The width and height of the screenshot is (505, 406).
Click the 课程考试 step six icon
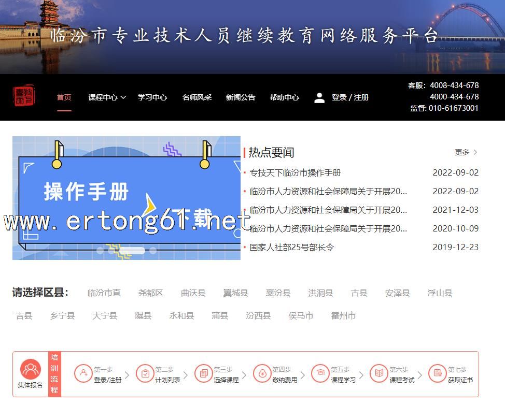(379, 373)
